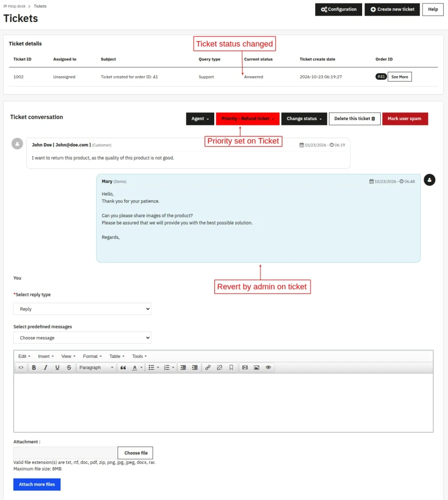448x500 pixels.
Task: Click Answered status value
Action: [254, 77]
